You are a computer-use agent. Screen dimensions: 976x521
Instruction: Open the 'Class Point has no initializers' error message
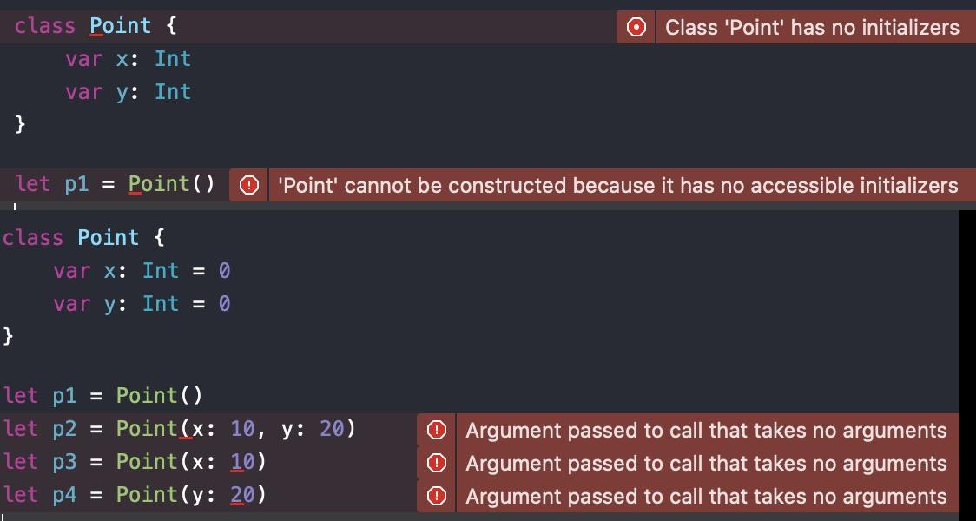pos(812,28)
